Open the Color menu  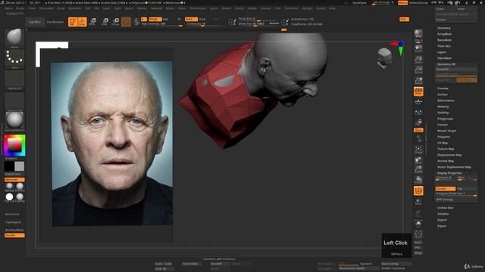point(32,8)
